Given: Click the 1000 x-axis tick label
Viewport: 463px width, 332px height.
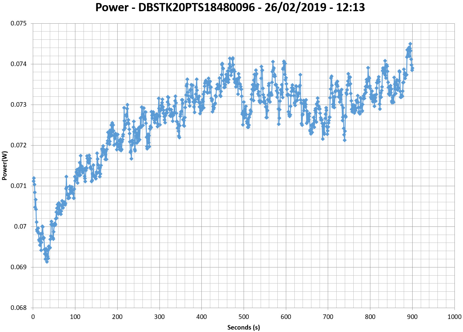Looking at the screenshot, I should click(x=454, y=317).
